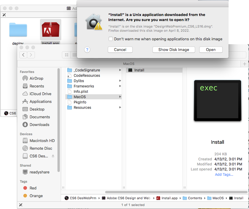Viewport: 249px width, 209px height.
Task: Select the Resources folder
Action: point(94,108)
